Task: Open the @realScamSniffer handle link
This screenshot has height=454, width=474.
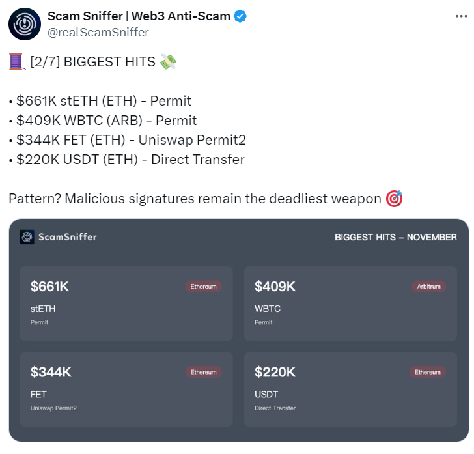Action: pos(98,33)
